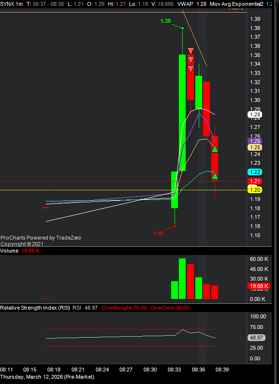Click the gray 48.97 RSI axis tag
This screenshot has width=279, height=384.
[257, 338]
